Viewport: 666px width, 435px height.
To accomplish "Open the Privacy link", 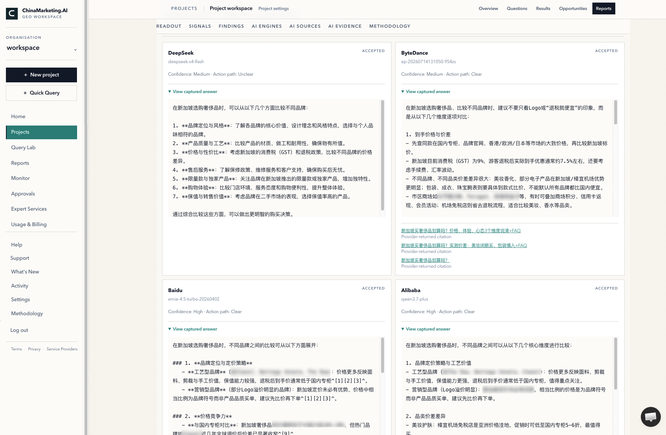I will [34, 349].
